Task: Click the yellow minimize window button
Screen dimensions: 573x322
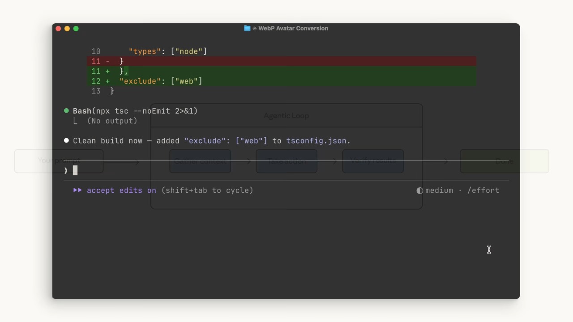Action: point(67,29)
